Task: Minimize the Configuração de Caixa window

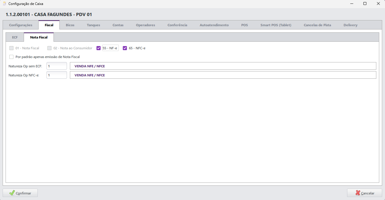Action: (x=351, y=4)
